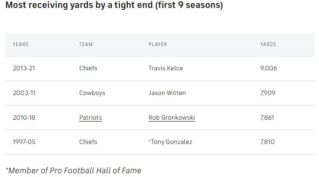
Task: Click the 7,909 yards value
Action: pos(268,93)
